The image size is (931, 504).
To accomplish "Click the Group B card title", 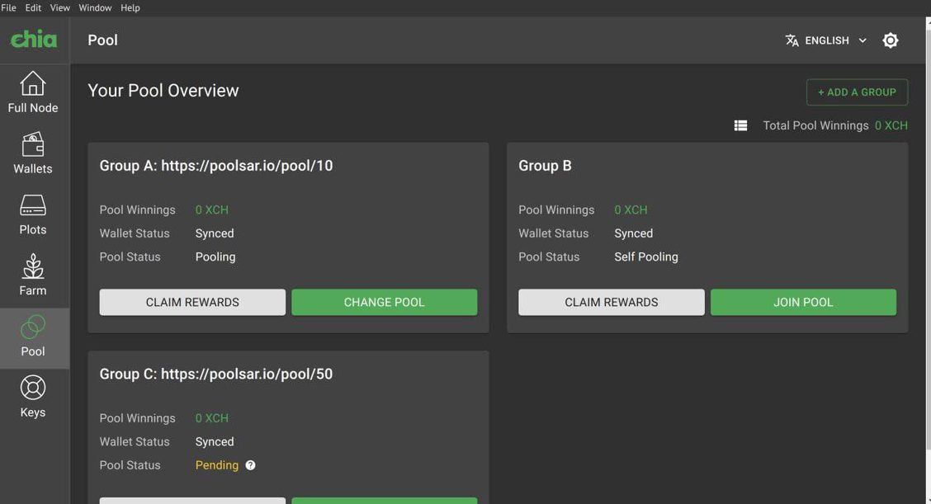I will pos(545,166).
